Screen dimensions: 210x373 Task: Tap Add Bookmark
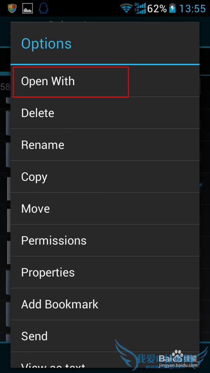105,304
